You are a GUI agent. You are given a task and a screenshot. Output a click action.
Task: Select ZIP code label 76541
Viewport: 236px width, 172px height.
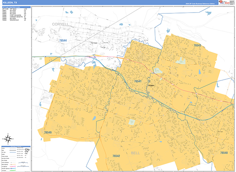[x=138, y=81]
